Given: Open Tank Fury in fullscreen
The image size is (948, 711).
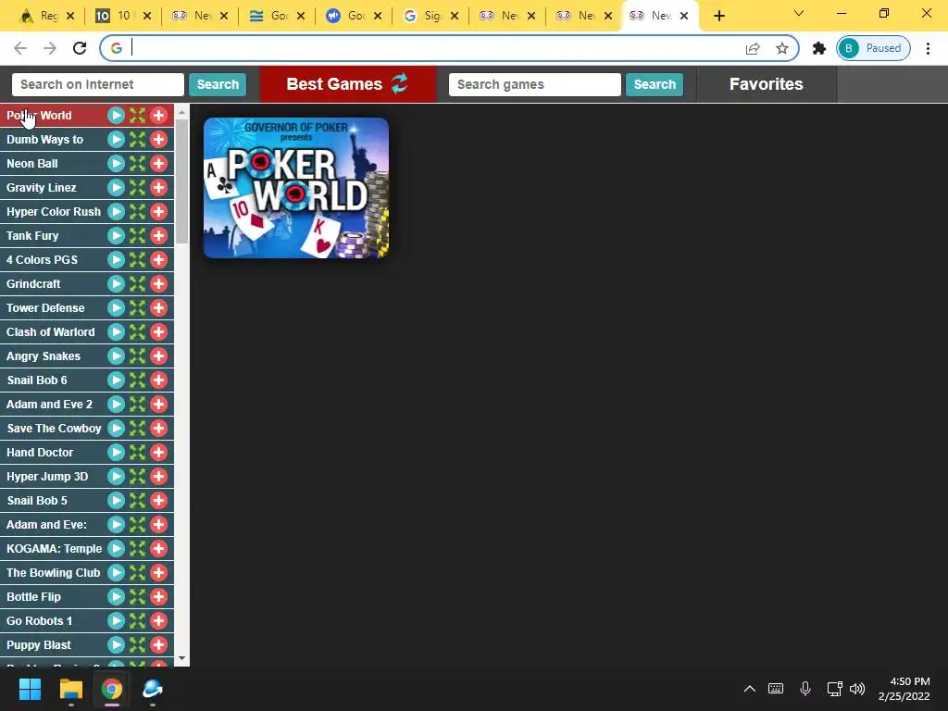Looking at the screenshot, I should tap(137, 236).
